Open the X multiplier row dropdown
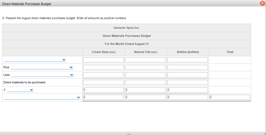Image resolution: width=266 pixels, height=135 pixels. 21,90
